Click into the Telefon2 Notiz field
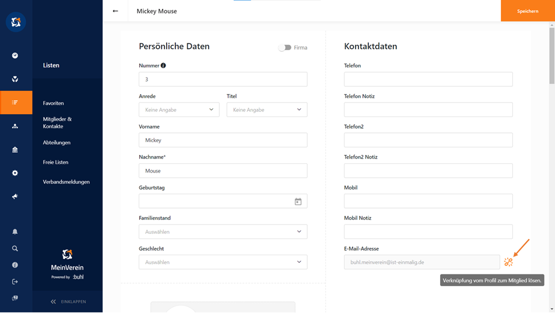Image resolution: width=555 pixels, height=313 pixels. point(428,171)
